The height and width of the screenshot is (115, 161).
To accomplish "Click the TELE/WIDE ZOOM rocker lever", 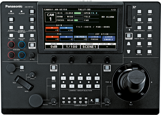I will click(24, 83).
